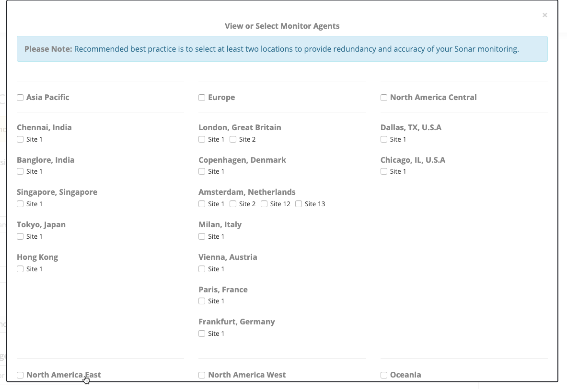Check the Asia Pacific region checkbox

point(20,98)
